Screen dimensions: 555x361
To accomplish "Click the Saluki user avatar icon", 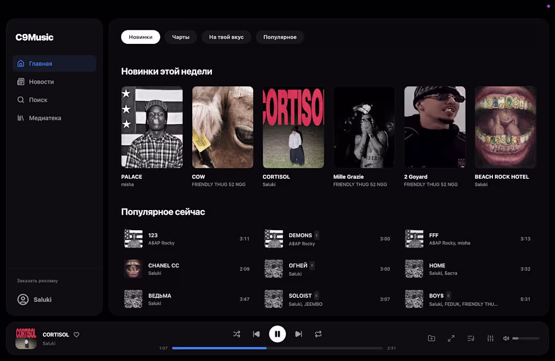I will pyautogui.click(x=23, y=299).
